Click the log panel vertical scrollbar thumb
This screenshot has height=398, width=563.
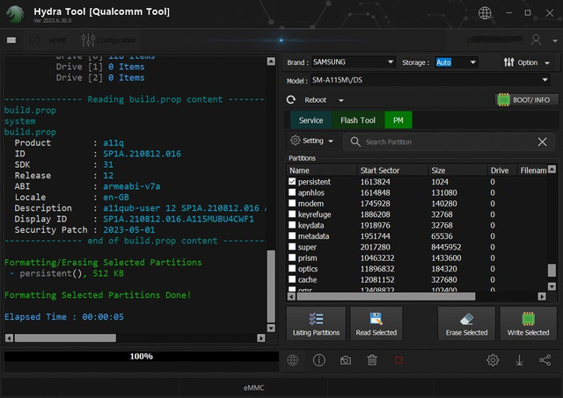click(271, 286)
